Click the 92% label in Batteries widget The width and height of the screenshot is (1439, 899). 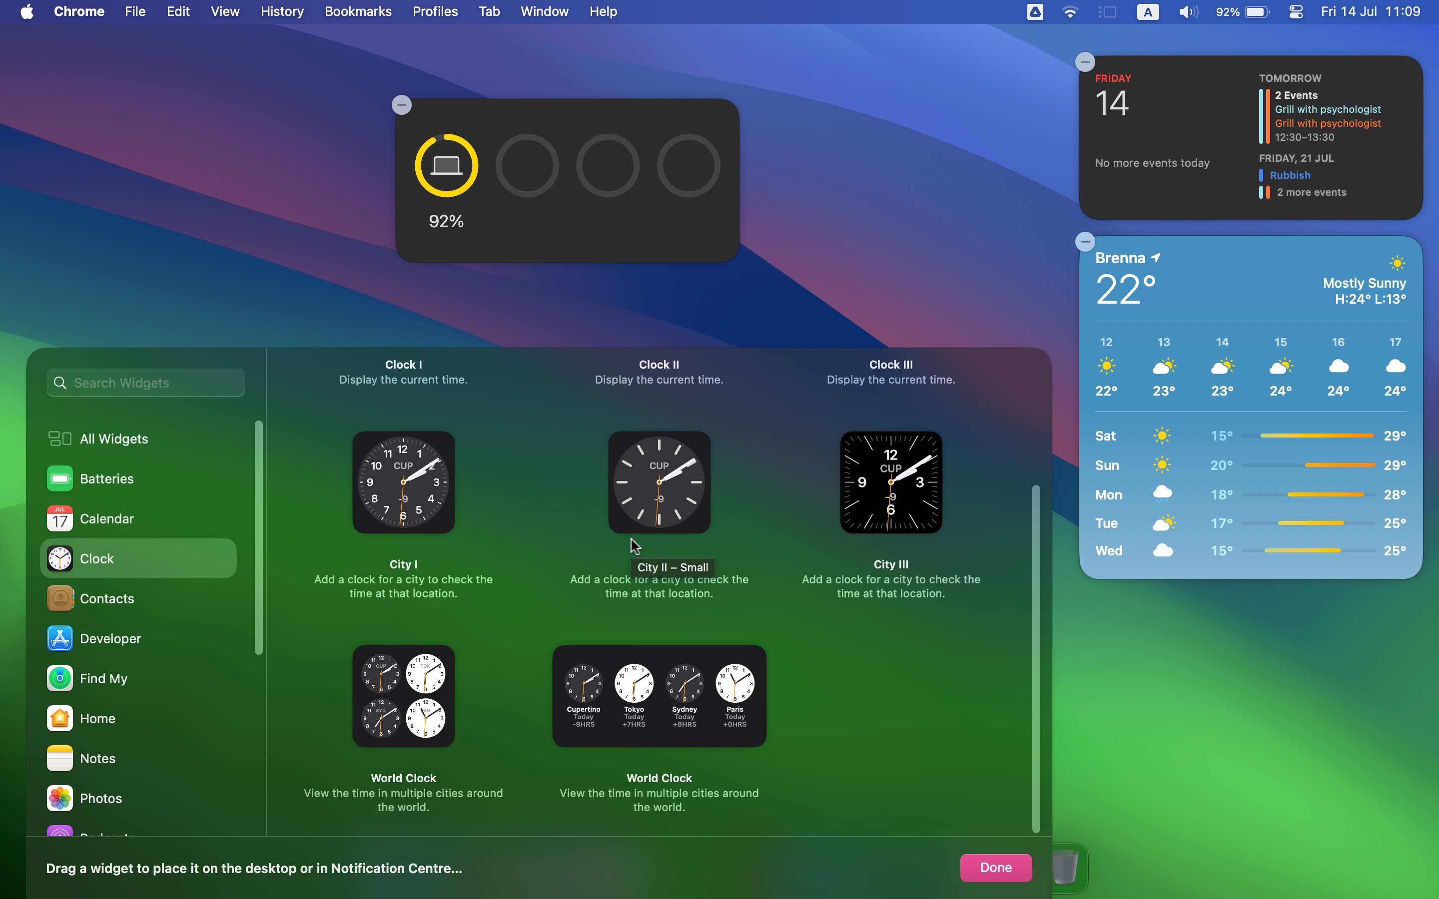tap(447, 221)
